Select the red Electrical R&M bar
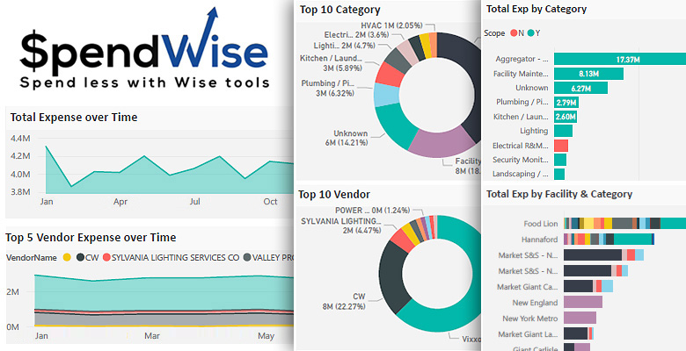This screenshot has height=351, width=686. click(x=561, y=145)
